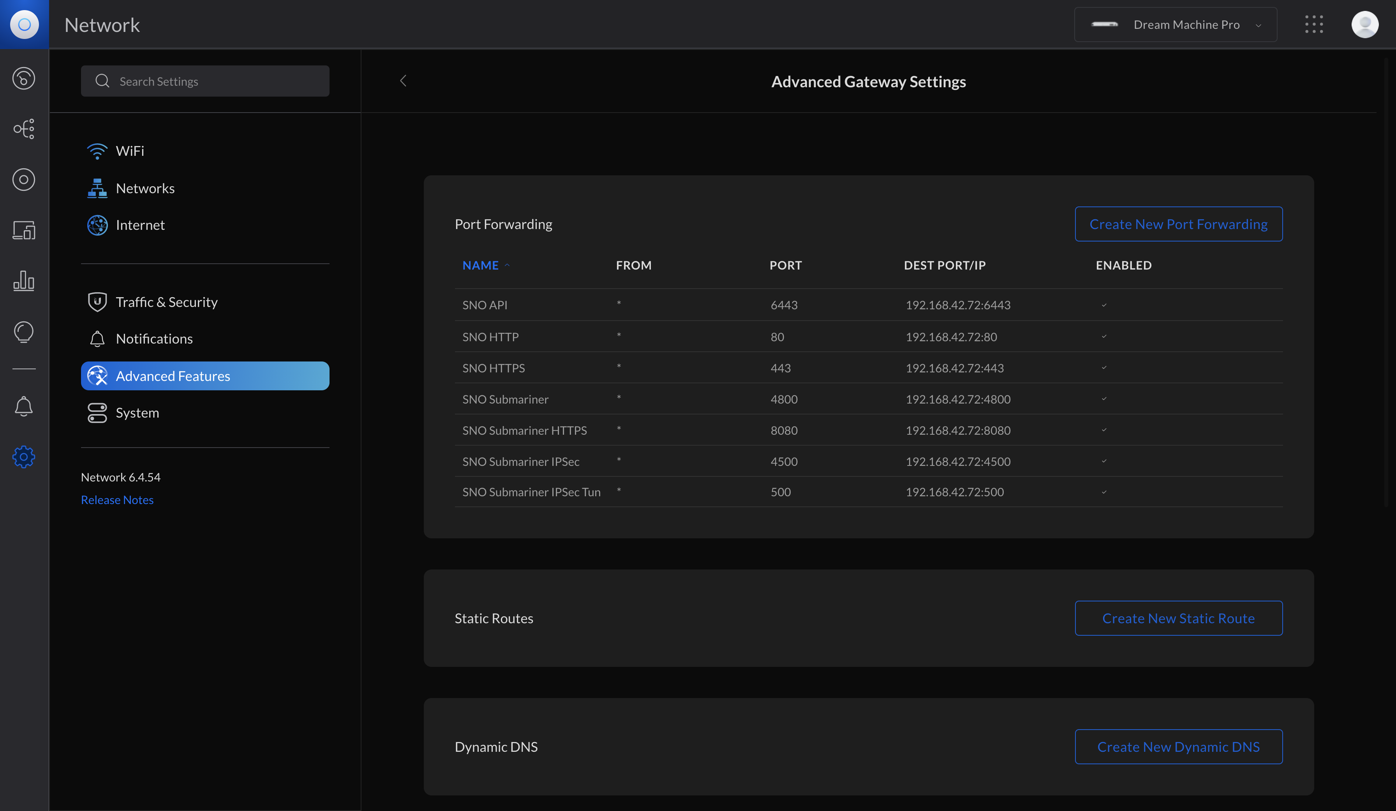
Task: Click inside the Search Settings field
Action: pyautogui.click(x=205, y=81)
